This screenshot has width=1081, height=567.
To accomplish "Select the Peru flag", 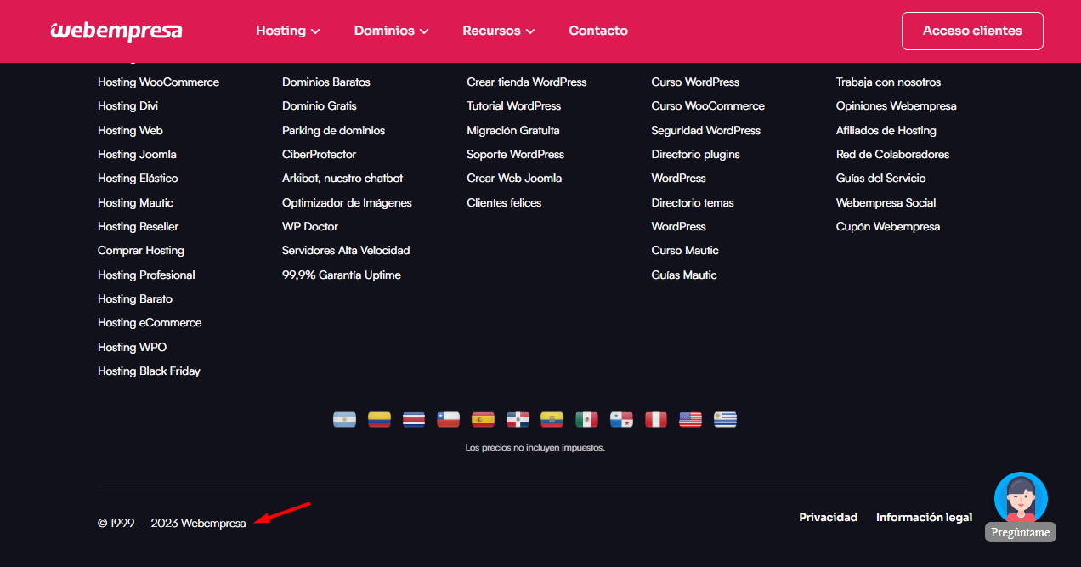I will (656, 419).
